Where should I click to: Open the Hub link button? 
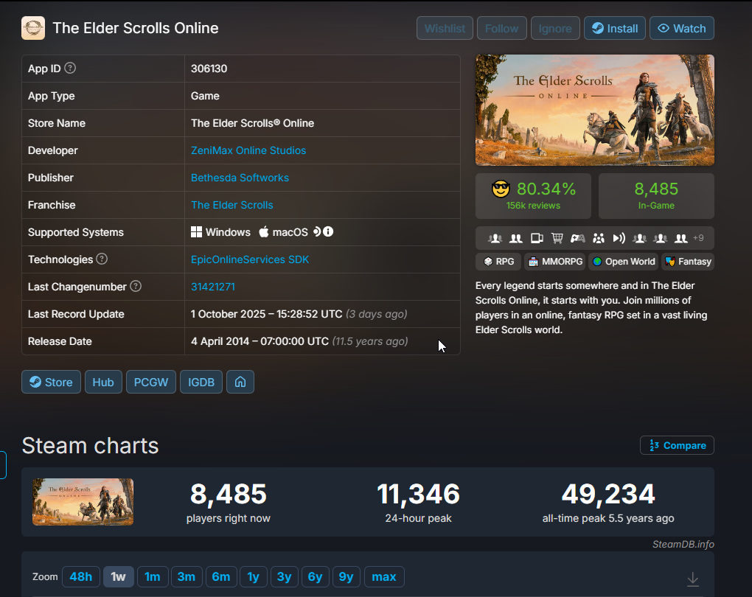point(103,382)
